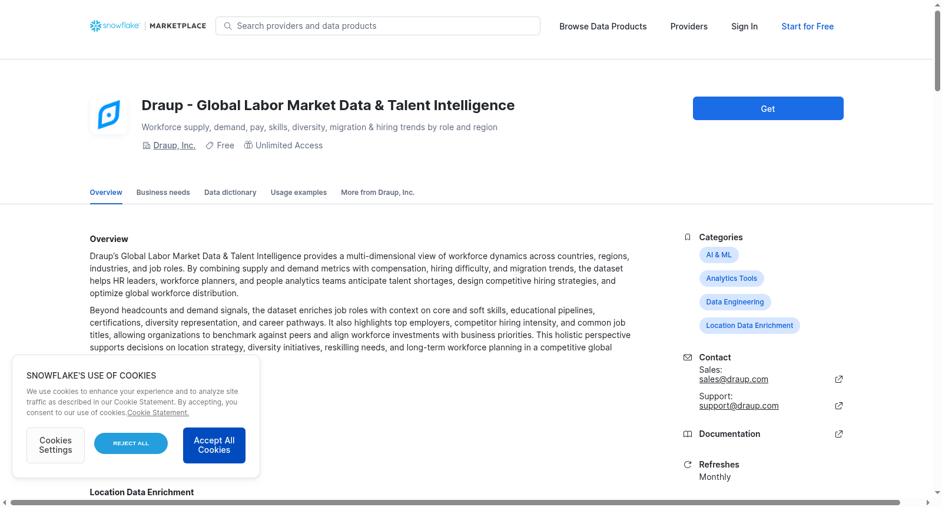The image size is (942, 507).
Task: Go to the Usage examples tab
Action: [x=298, y=193]
